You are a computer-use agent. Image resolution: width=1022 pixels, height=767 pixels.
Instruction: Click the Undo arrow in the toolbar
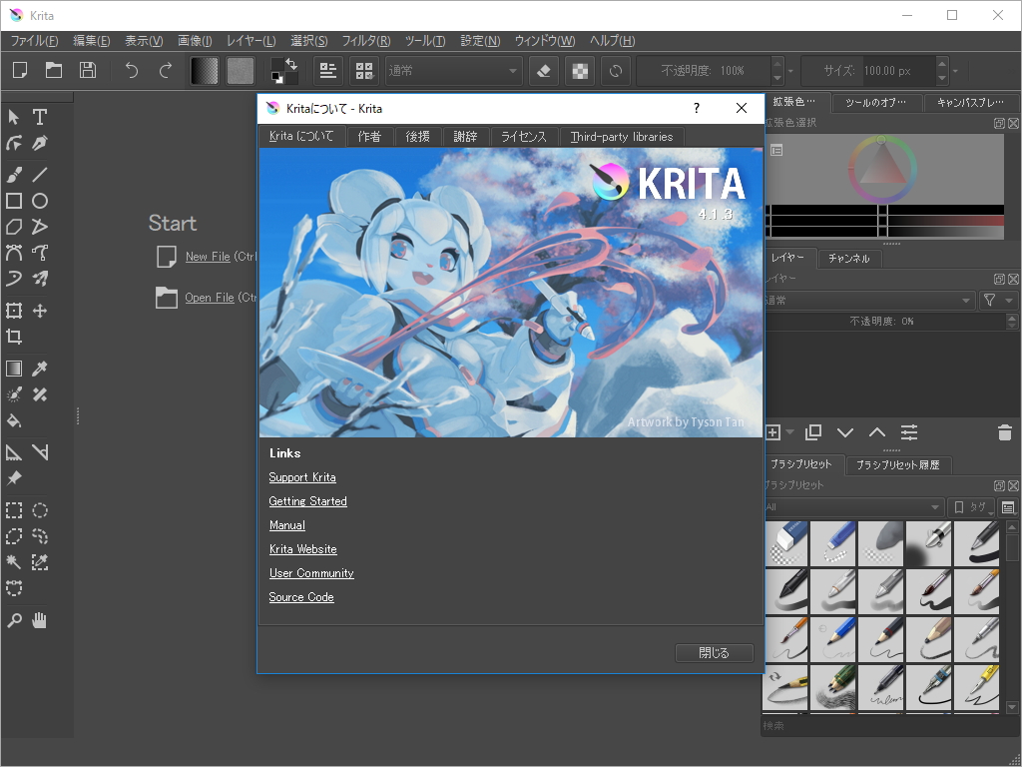[130, 70]
